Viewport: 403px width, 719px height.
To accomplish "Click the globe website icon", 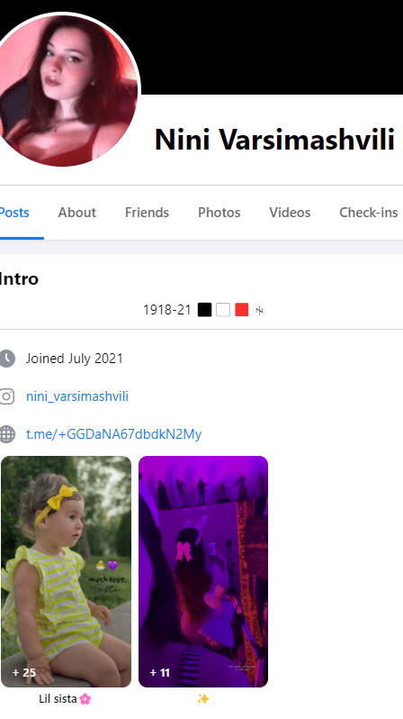I will 7,433.
